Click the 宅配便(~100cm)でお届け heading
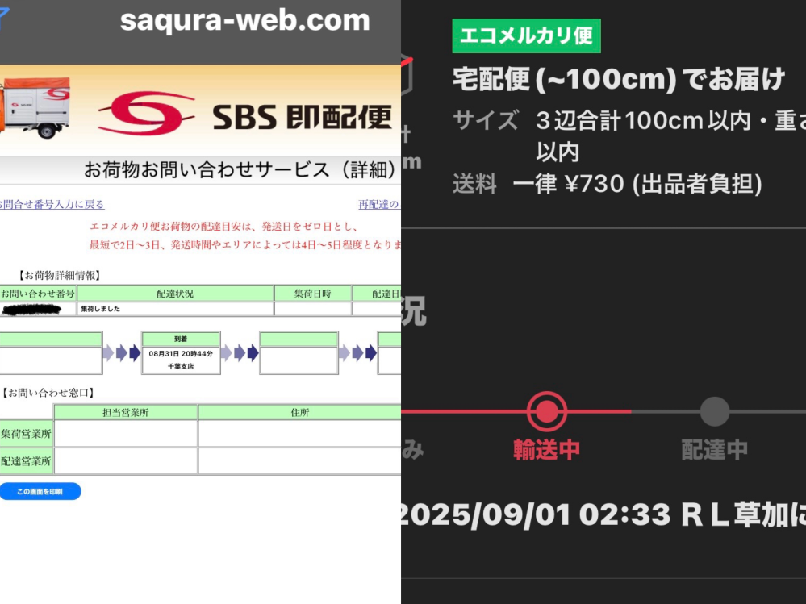The image size is (806, 604). (619, 79)
